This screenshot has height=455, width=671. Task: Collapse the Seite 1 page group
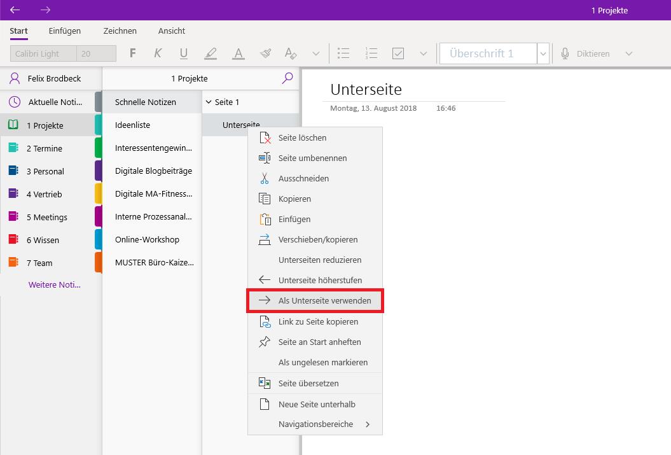point(209,102)
